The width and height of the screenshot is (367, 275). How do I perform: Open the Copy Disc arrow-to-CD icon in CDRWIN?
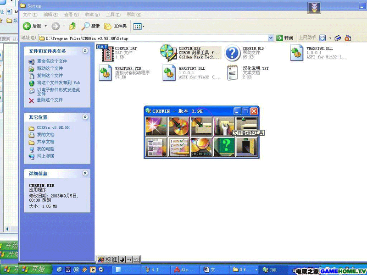[x=179, y=126]
